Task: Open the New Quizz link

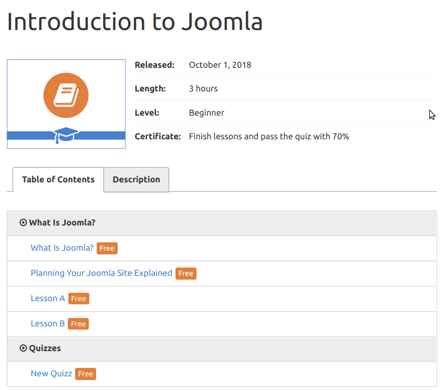Action: pos(51,374)
